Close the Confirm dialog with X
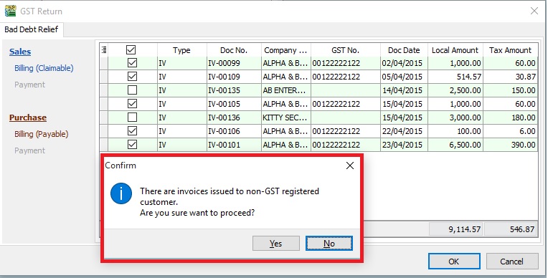 350,166
